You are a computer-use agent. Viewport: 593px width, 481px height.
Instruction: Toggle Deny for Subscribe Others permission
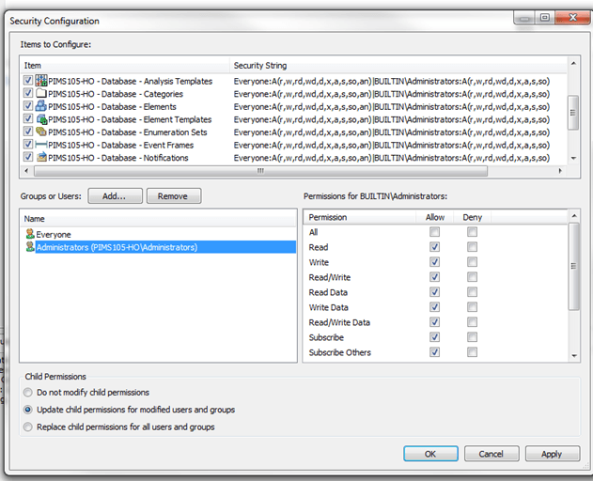coord(472,352)
